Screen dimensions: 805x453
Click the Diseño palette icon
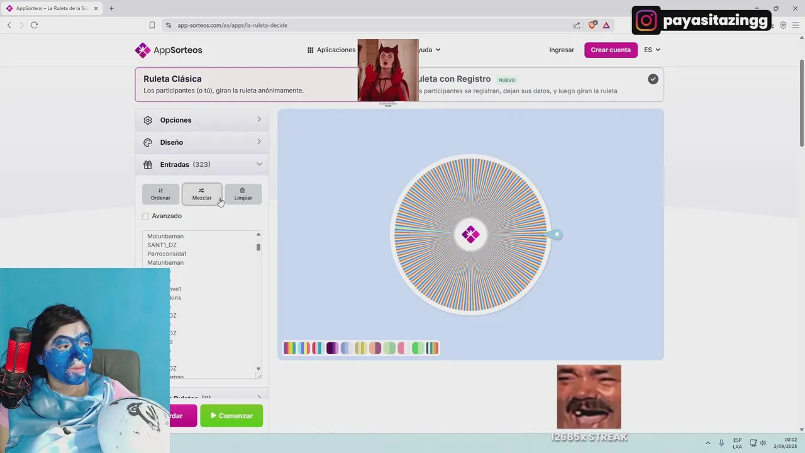148,142
